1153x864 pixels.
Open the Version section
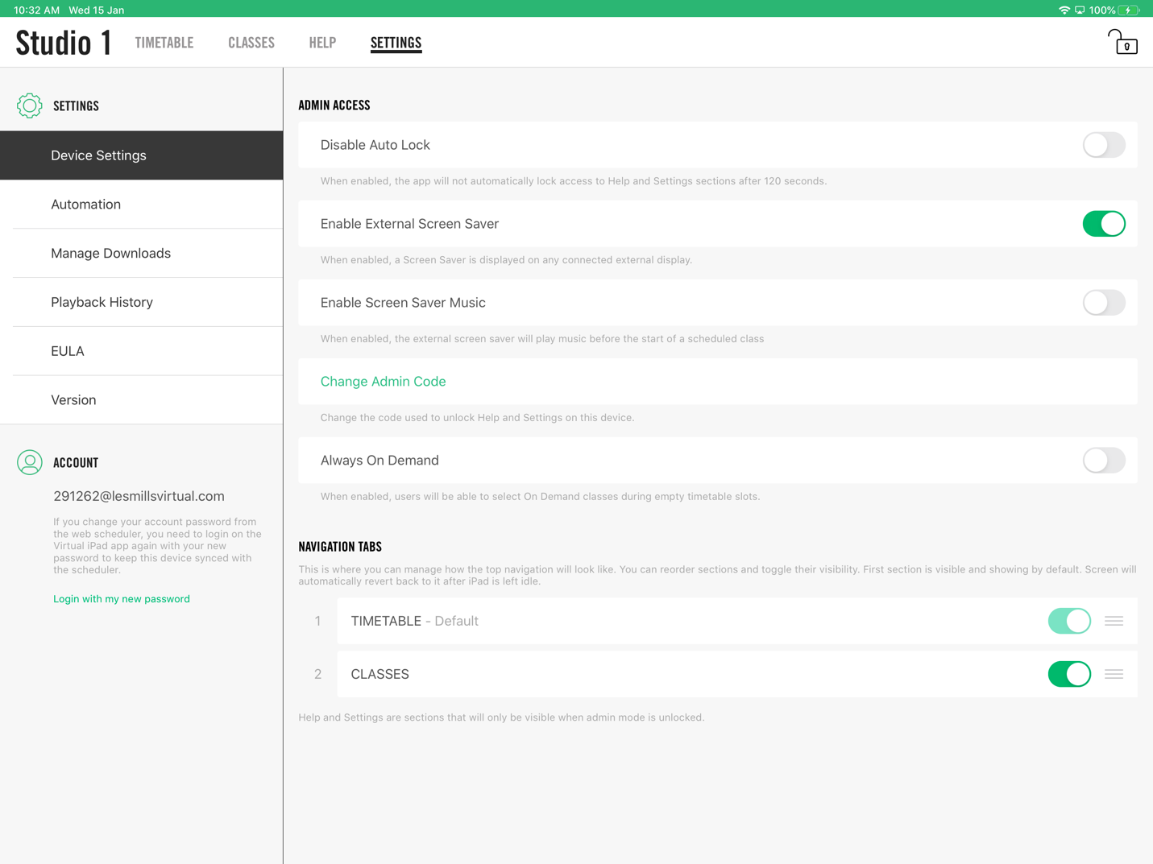pos(142,400)
